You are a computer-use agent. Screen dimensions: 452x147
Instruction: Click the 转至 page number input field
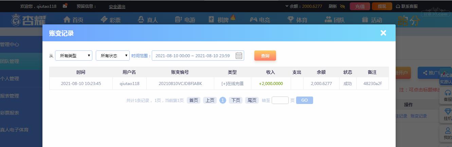(280, 100)
